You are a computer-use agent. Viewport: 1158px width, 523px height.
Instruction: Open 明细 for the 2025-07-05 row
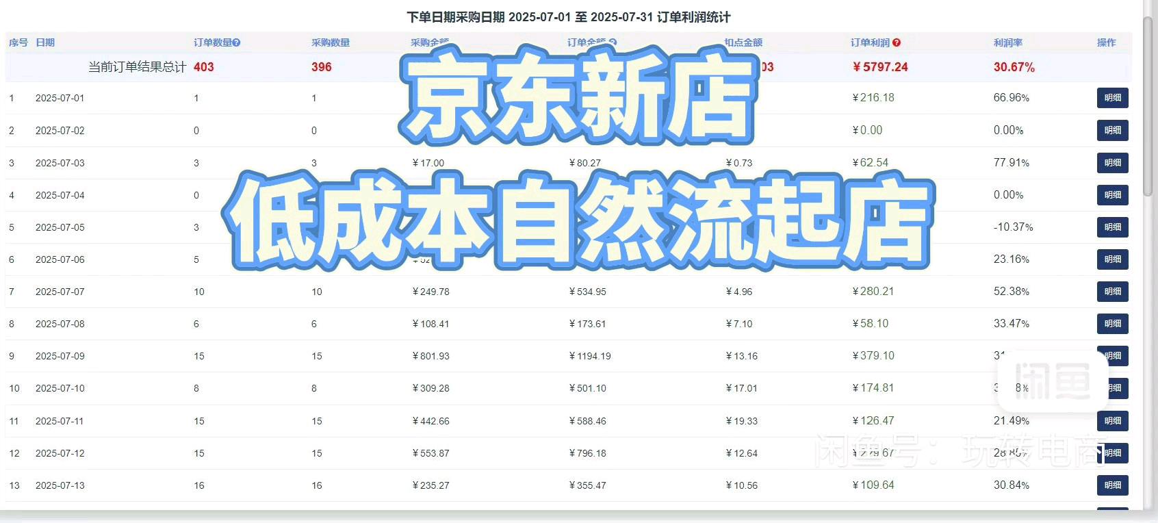[x=1112, y=227]
